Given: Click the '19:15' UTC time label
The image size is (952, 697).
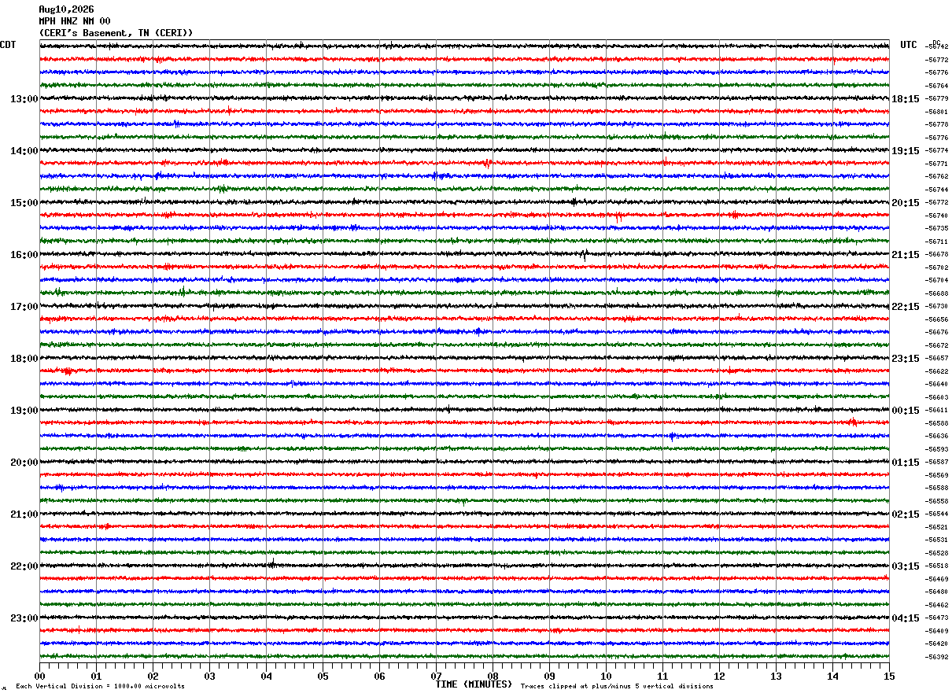Looking at the screenshot, I should point(906,151).
